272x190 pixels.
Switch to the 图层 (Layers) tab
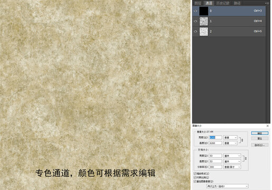tap(198, 3)
